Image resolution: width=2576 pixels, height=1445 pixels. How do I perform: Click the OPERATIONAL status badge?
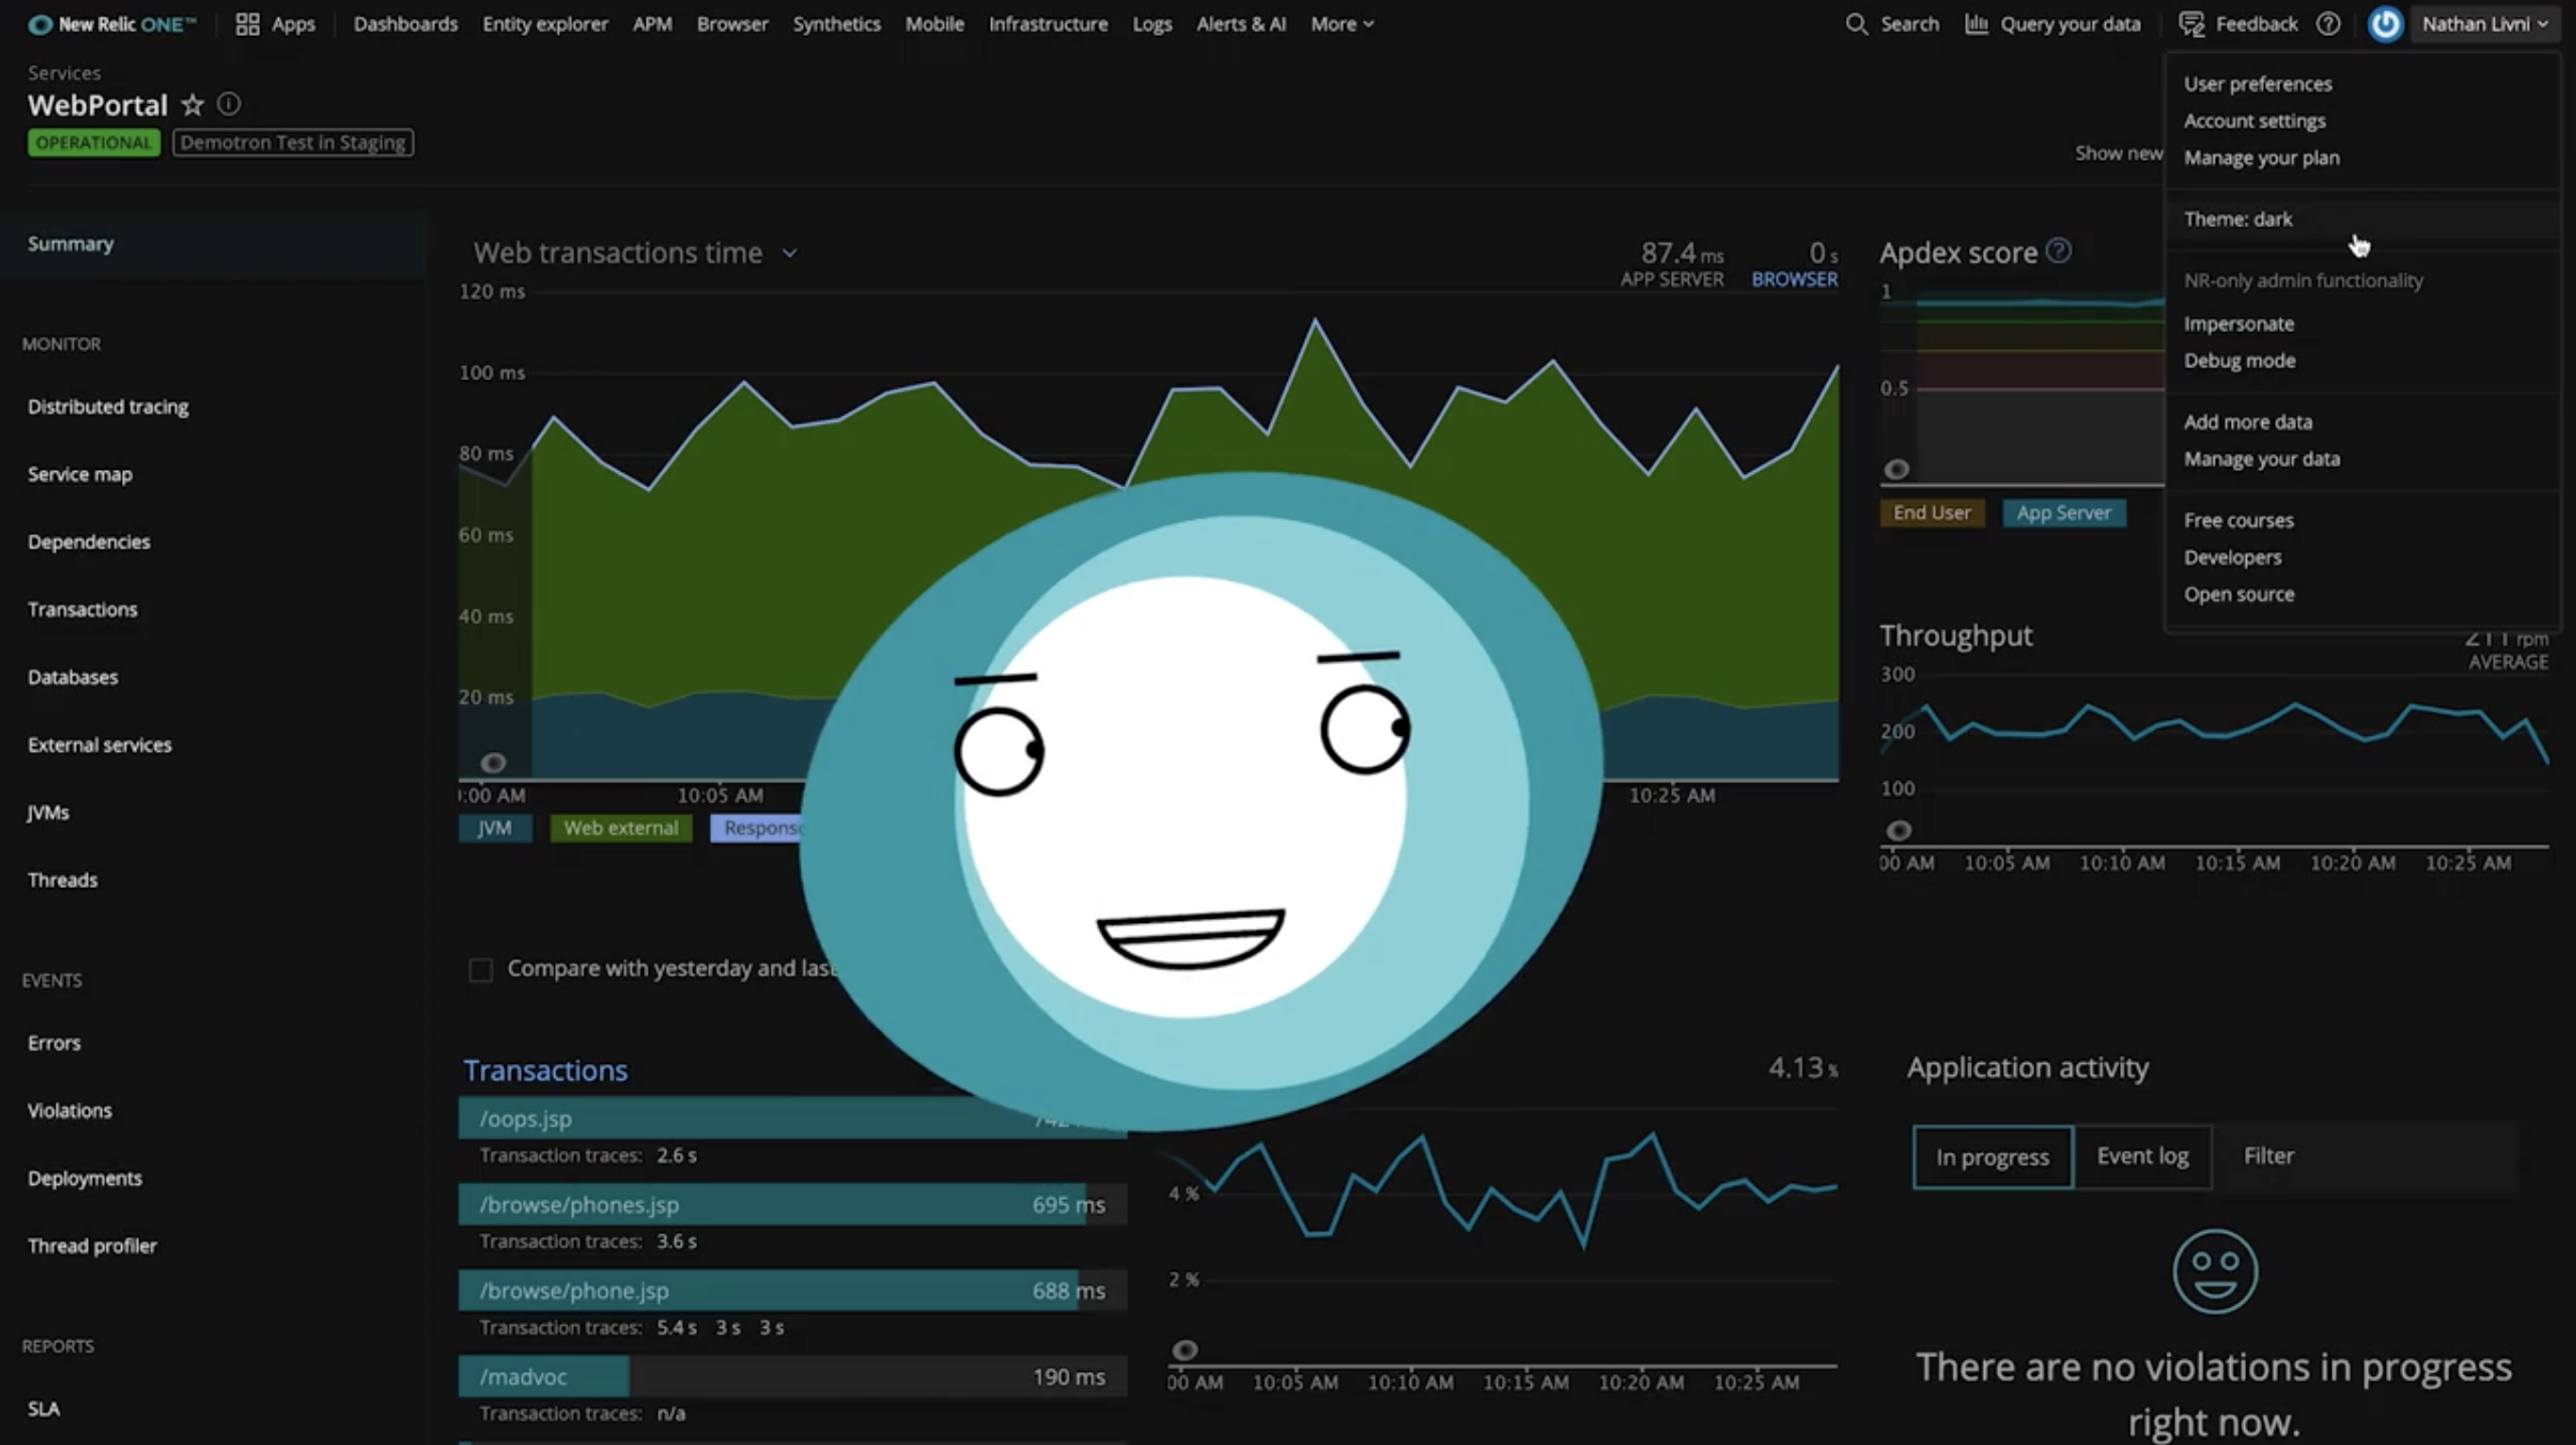click(93, 143)
